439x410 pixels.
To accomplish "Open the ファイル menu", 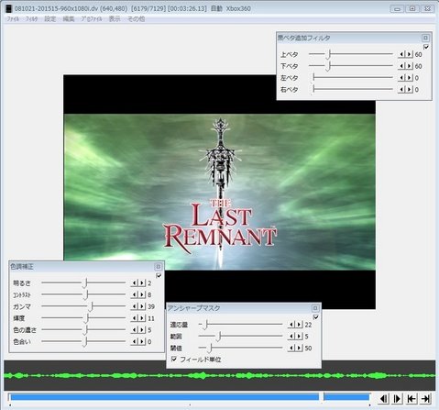I will (13, 19).
